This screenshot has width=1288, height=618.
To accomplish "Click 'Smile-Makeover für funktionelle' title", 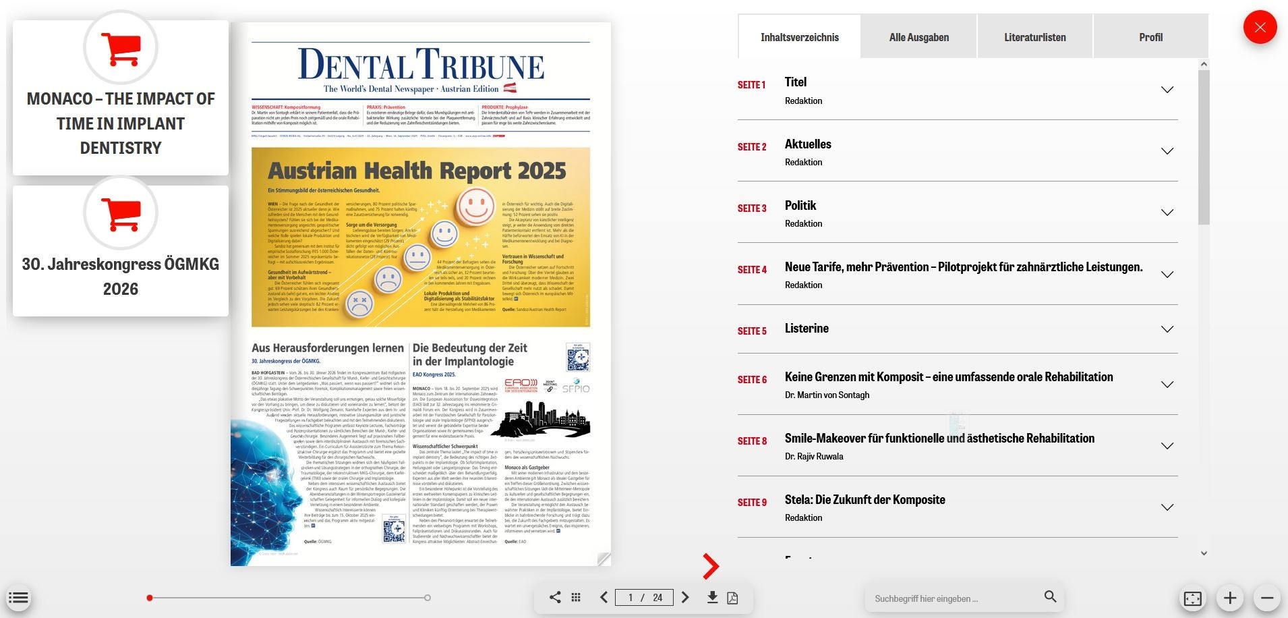I will click(x=939, y=439).
